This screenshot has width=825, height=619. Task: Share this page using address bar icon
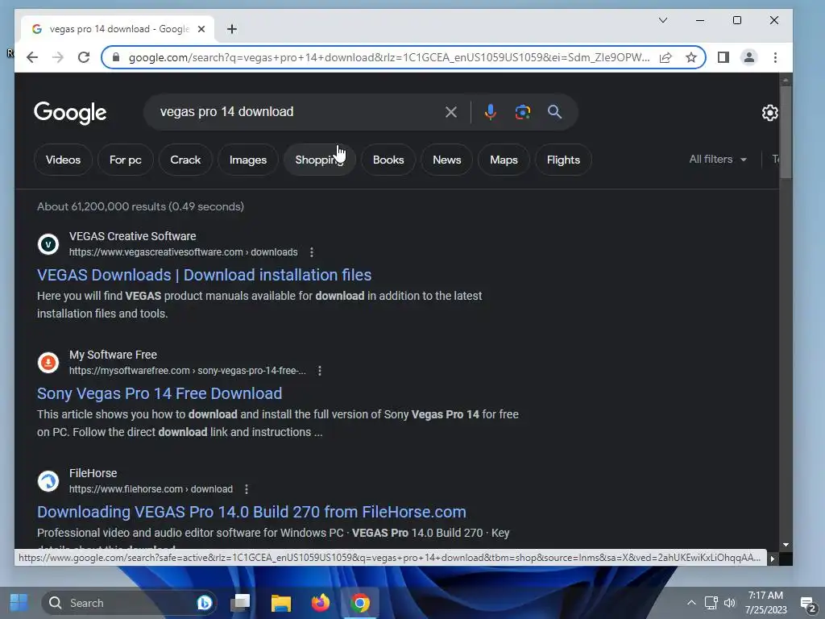click(665, 57)
